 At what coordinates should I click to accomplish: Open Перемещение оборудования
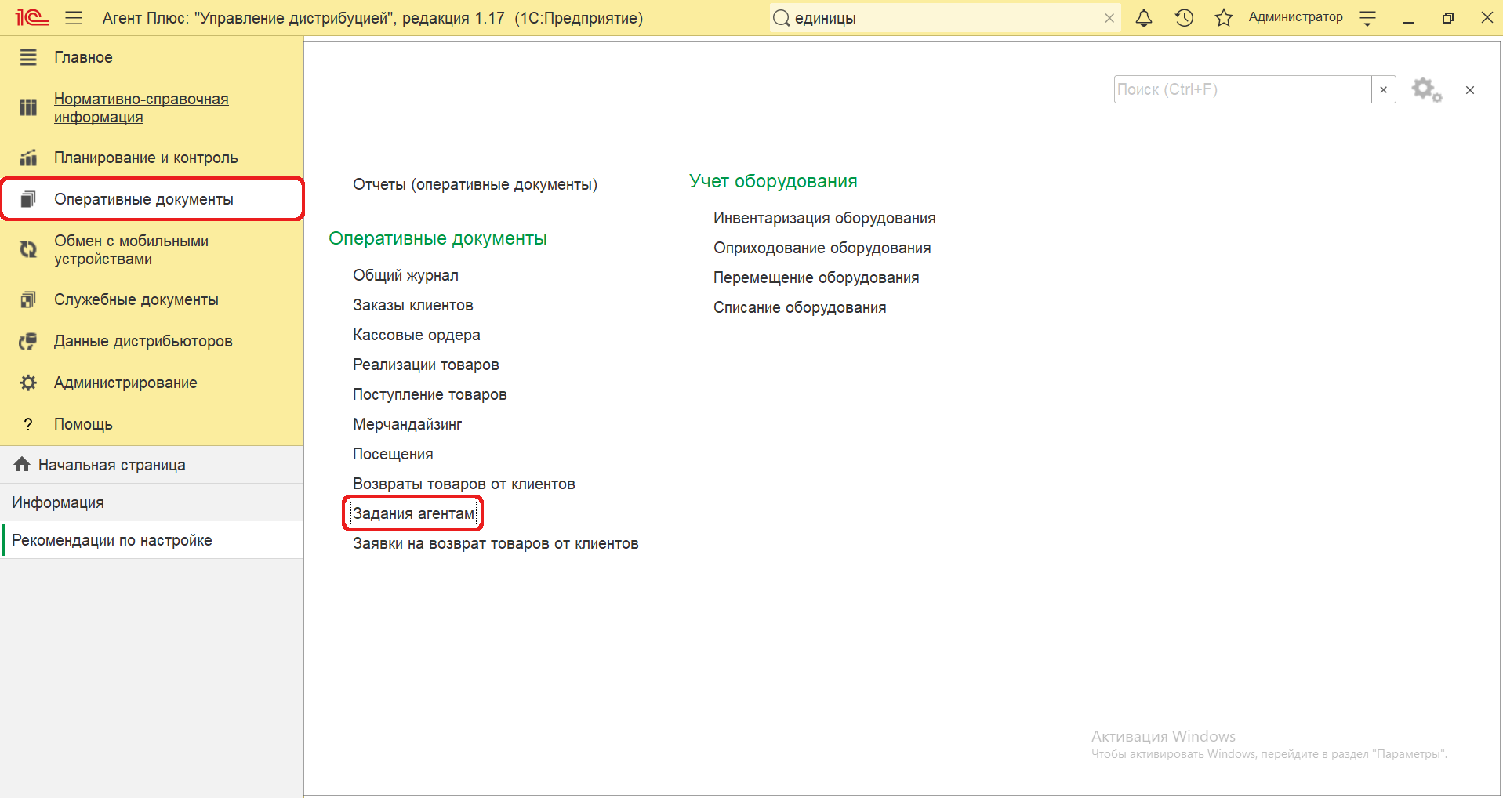click(816, 277)
